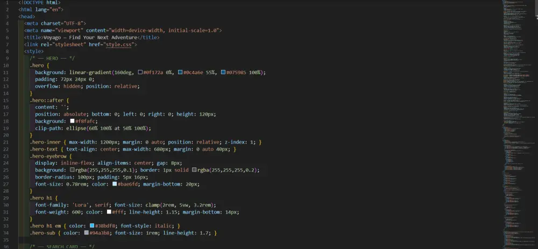Click the ellipse function on line 19
Screen dimensions: 538x249
(x=76, y=129)
